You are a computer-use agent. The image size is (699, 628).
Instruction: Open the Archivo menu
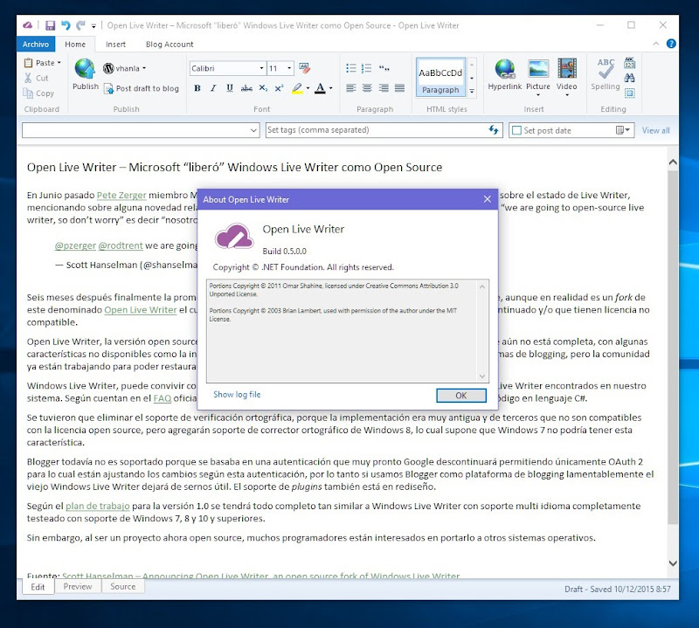[36, 45]
